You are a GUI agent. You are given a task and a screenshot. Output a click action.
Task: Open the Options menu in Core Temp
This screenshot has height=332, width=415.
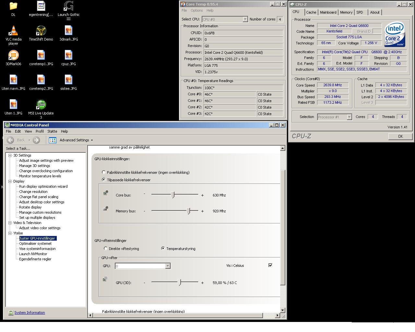(196, 10)
